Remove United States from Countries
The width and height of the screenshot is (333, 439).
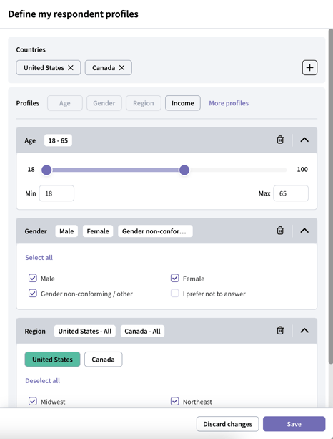[x=71, y=68]
